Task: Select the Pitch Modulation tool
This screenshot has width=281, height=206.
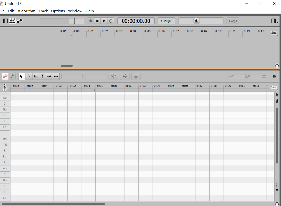Action: (x=36, y=76)
